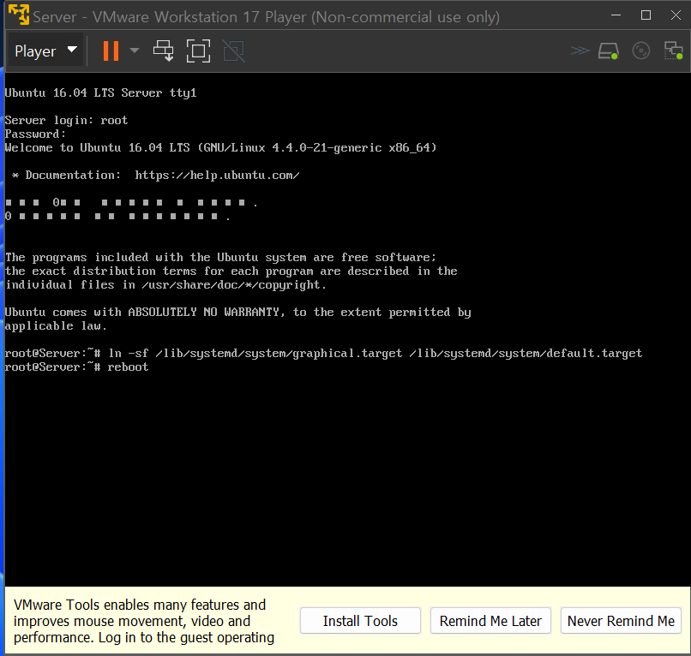Minimize the VMware Player window
691x656 pixels.
[616, 15]
